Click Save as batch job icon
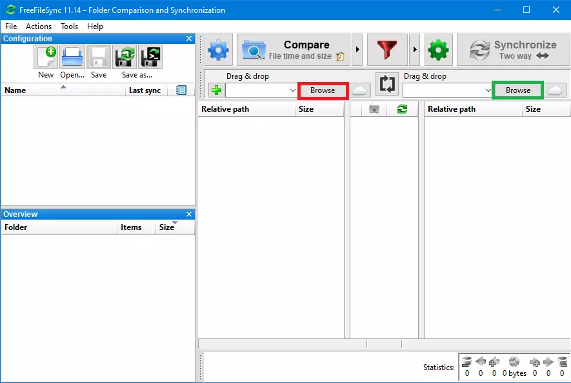The height and width of the screenshot is (383, 571). pos(150,57)
